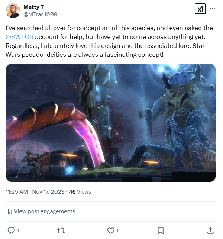The height and width of the screenshot is (239, 223).
Task: Bookmark this post
Action: point(161,230)
